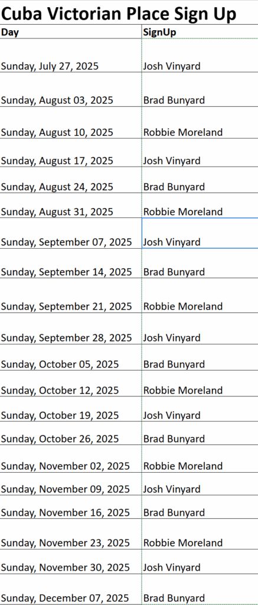Select the Sunday, October 26, 2025 cell
258x605 pixels.
(71, 433)
